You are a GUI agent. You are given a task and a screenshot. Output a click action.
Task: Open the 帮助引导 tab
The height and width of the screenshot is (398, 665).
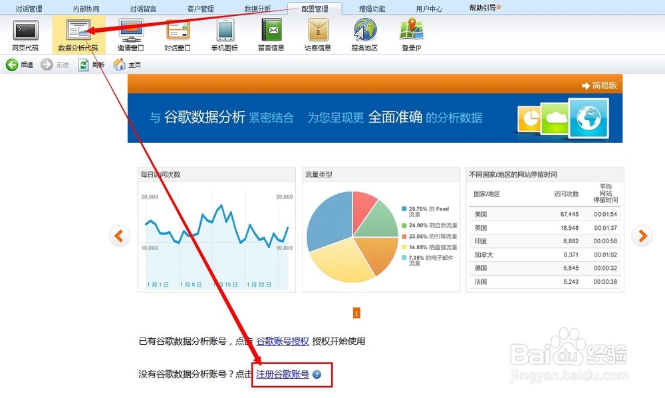[x=484, y=7]
